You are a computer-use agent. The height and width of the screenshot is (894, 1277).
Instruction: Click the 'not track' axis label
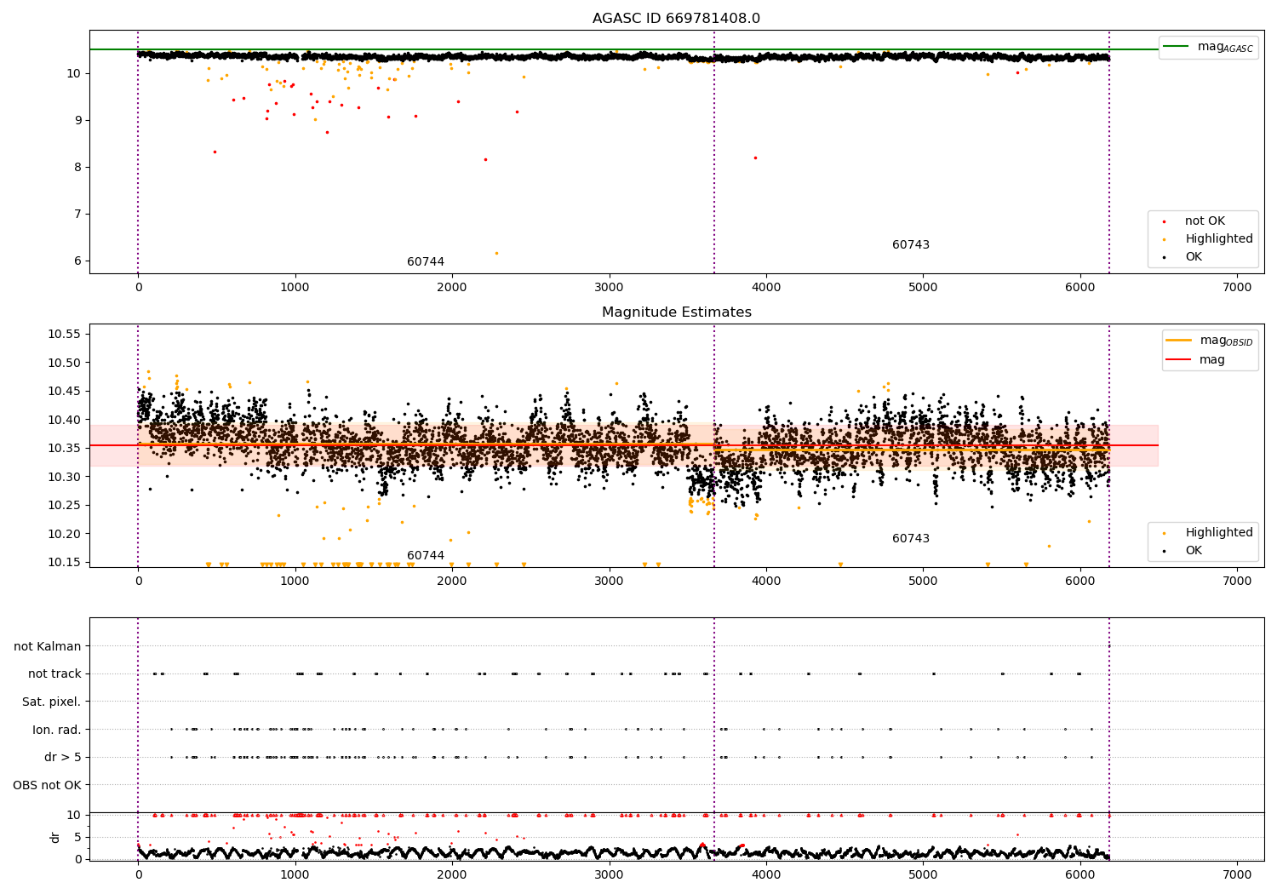point(54,674)
